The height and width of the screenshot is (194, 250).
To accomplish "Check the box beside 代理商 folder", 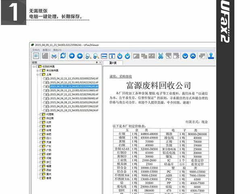I will [41, 114].
